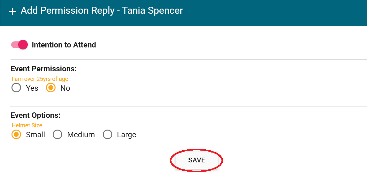Select the No radio button circle
Image resolution: width=367 pixels, height=178 pixels.
pyautogui.click(x=51, y=88)
